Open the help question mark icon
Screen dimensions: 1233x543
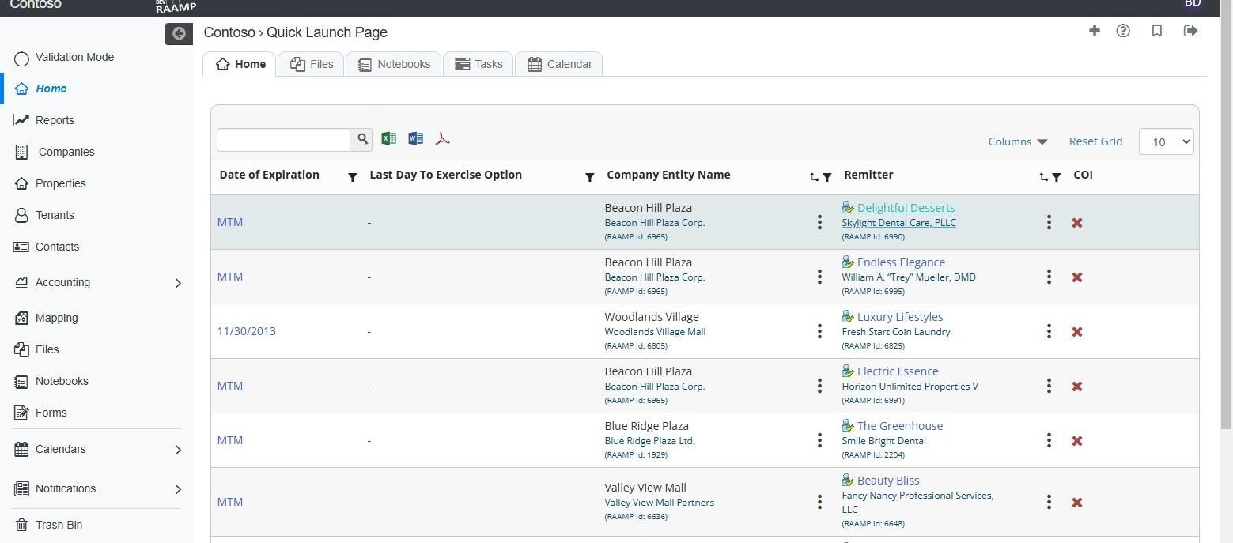point(1123,31)
